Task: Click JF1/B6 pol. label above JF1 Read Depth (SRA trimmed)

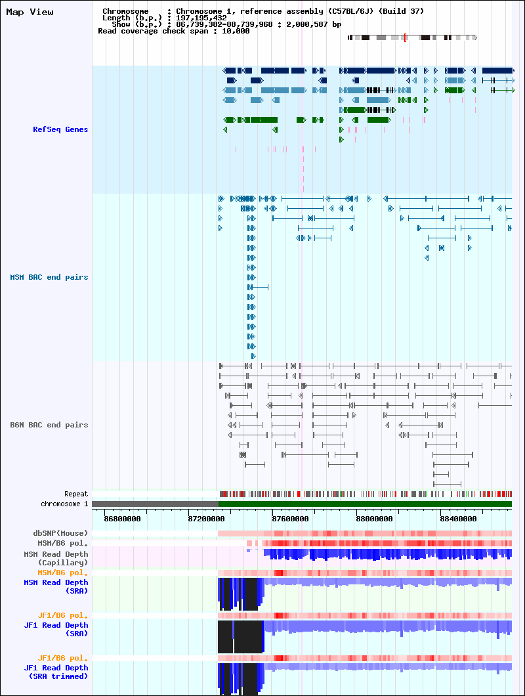Action: 62,659
